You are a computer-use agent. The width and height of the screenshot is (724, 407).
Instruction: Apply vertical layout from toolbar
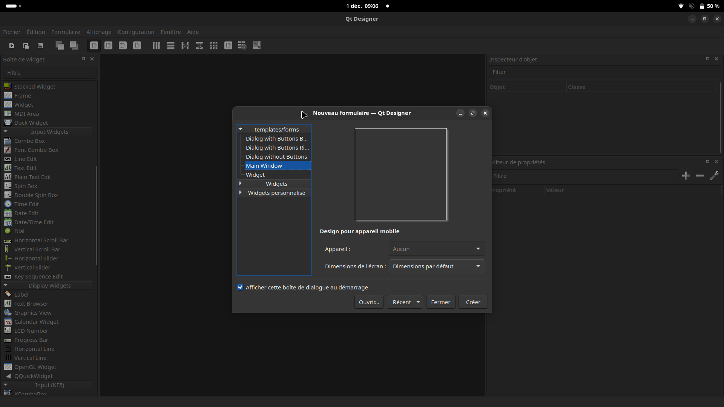click(171, 46)
